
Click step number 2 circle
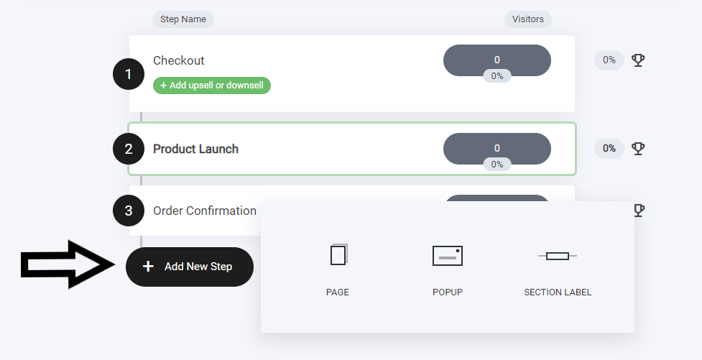click(x=129, y=149)
